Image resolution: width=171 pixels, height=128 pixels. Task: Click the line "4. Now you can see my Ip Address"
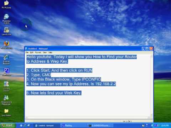71,84
